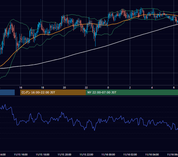Click the 11/15 16:00 date label
The width and height of the screenshot is (178, 157).
21,154
